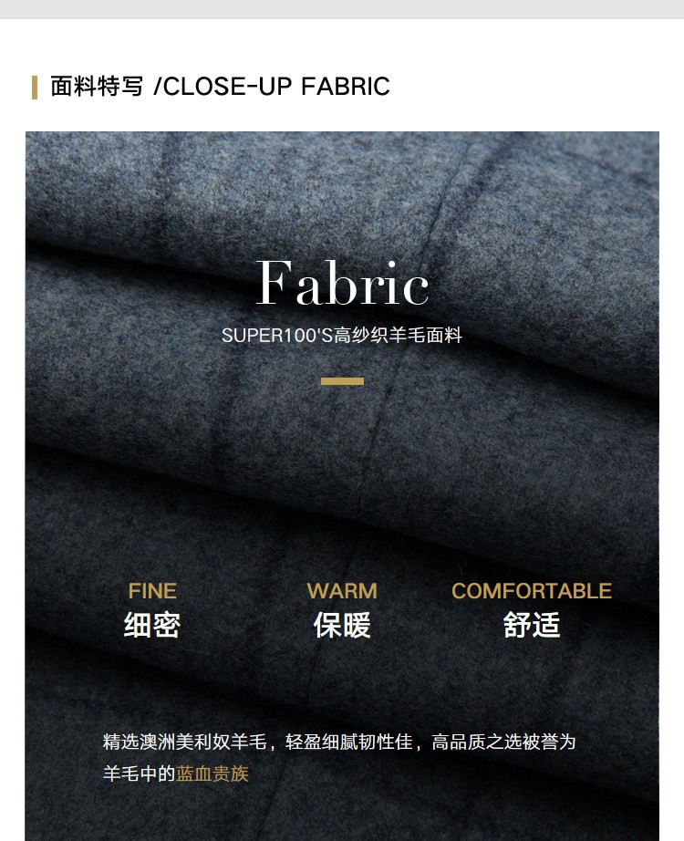Click the COMFORTABLE label
This screenshot has height=841, width=684.
click(532, 591)
